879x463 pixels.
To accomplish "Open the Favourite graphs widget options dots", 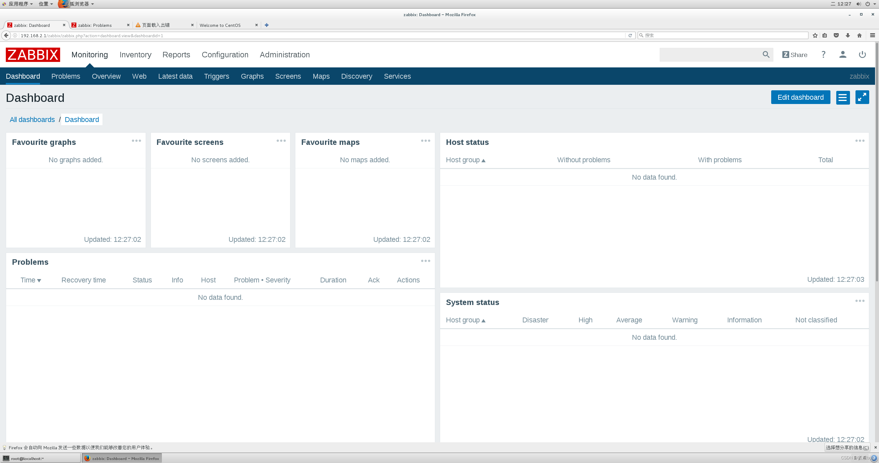I will pyautogui.click(x=137, y=141).
